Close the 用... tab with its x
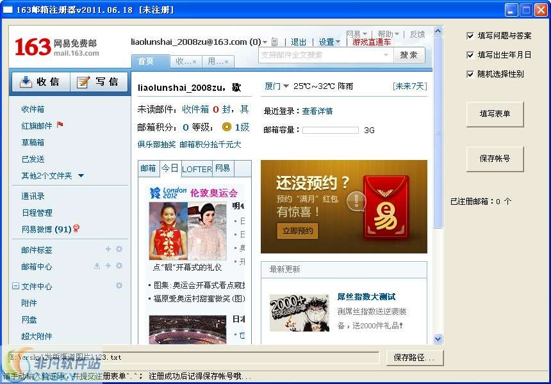The height and width of the screenshot is (384, 551). [x=226, y=62]
